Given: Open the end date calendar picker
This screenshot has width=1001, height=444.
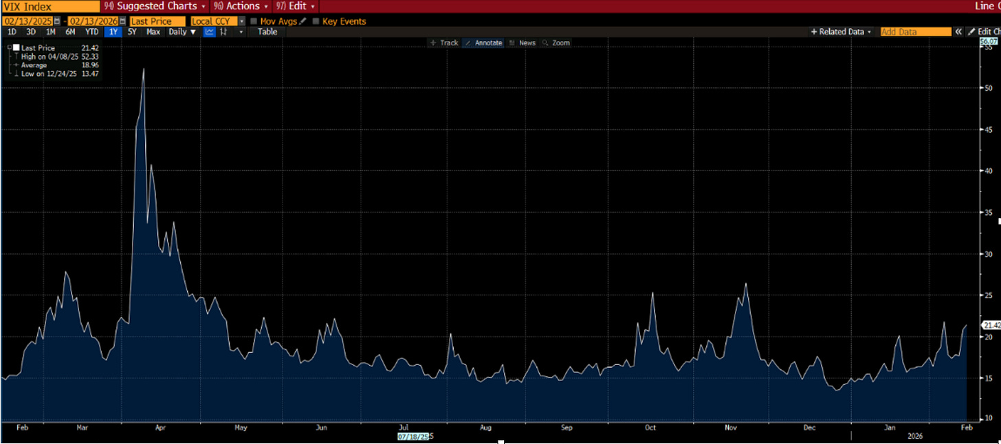Looking at the screenshot, I should 122,21.
